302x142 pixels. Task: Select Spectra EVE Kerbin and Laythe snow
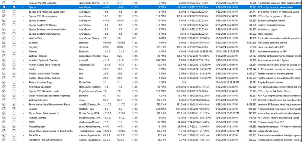coord(151,12)
